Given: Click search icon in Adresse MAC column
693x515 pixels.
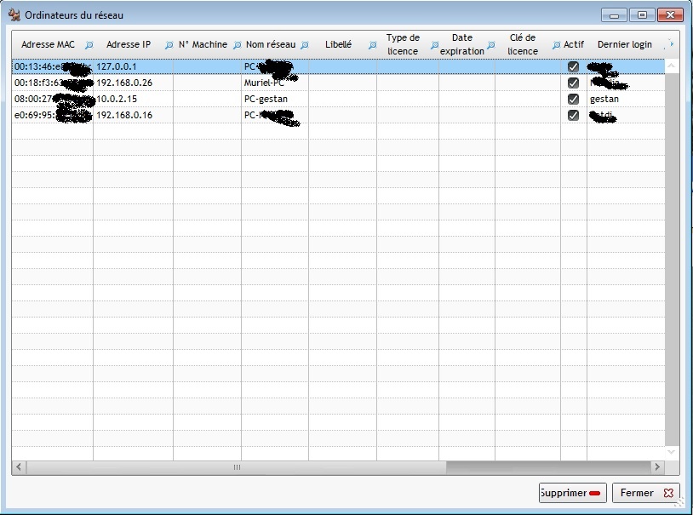Looking at the screenshot, I should point(89,45).
